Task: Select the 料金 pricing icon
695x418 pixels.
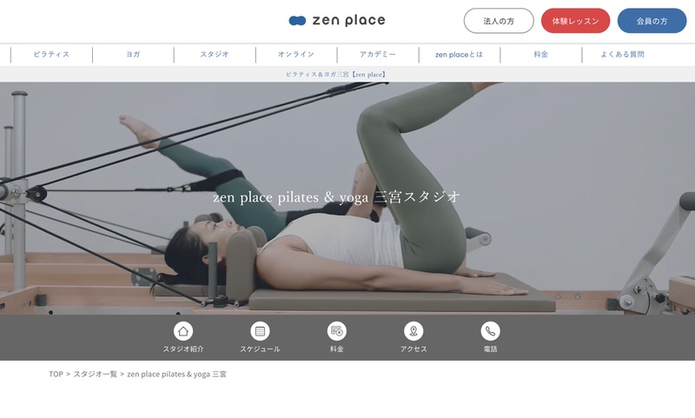Action: tap(336, 331)
